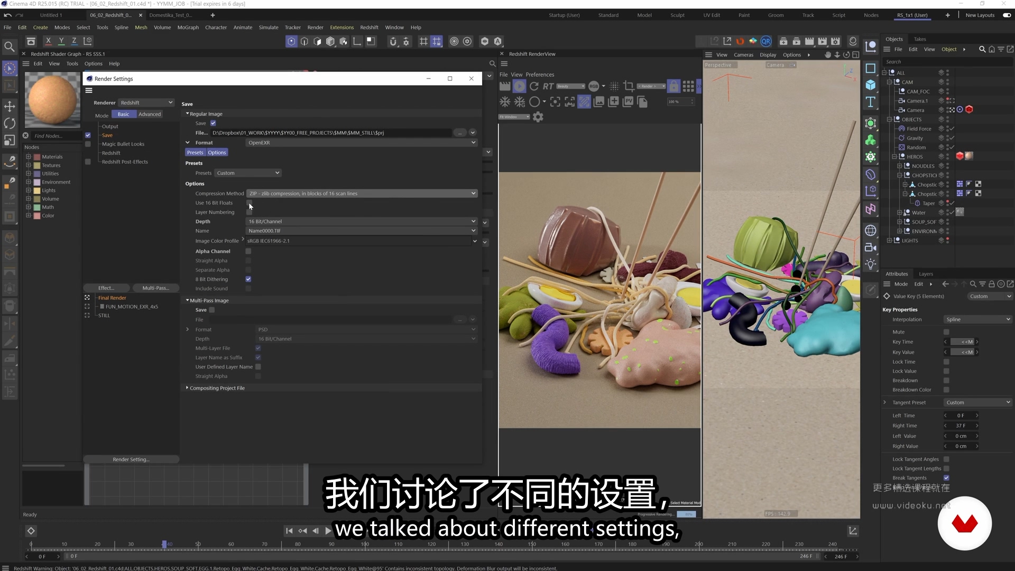Collapse the CHOPSTICKS group in the Object Manager

(x=899, y=175)
